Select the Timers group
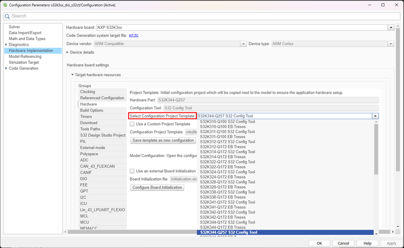This screenshot has width=404, height=248. [102, 116]
